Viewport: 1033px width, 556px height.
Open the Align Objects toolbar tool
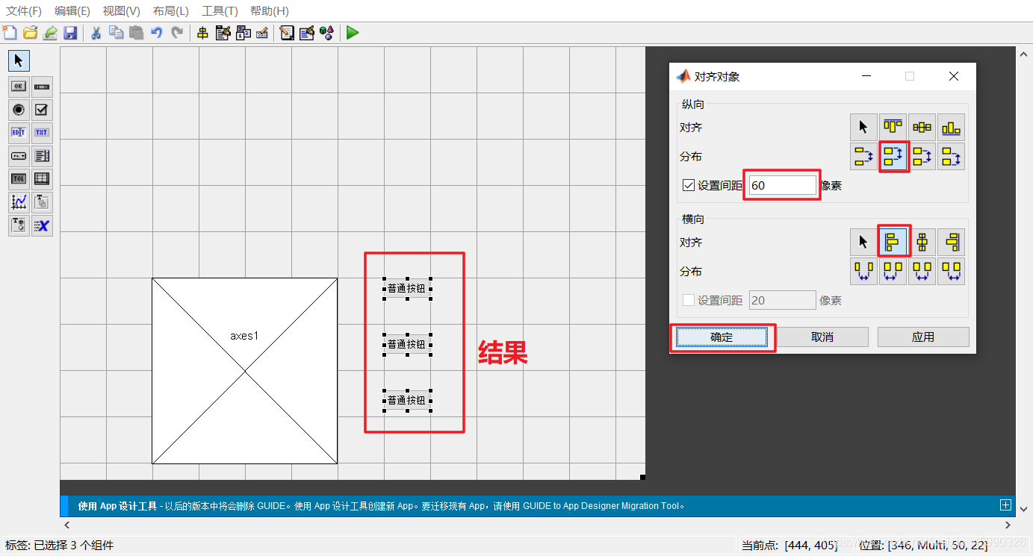[x=203, y=33]
